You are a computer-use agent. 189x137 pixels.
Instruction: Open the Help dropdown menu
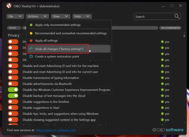coord(82,16)
